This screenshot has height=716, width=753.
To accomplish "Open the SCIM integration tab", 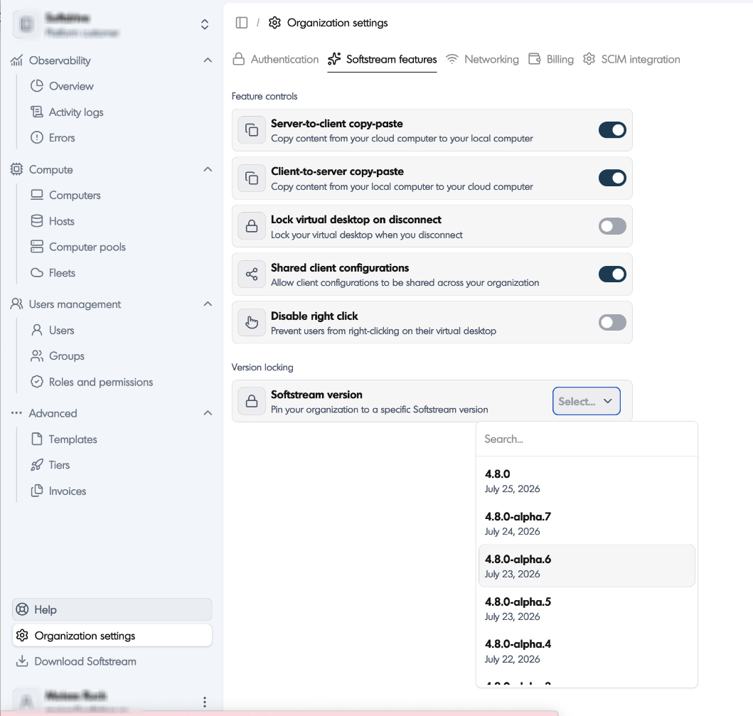I will pyautogui.click(x=631, y=60).
